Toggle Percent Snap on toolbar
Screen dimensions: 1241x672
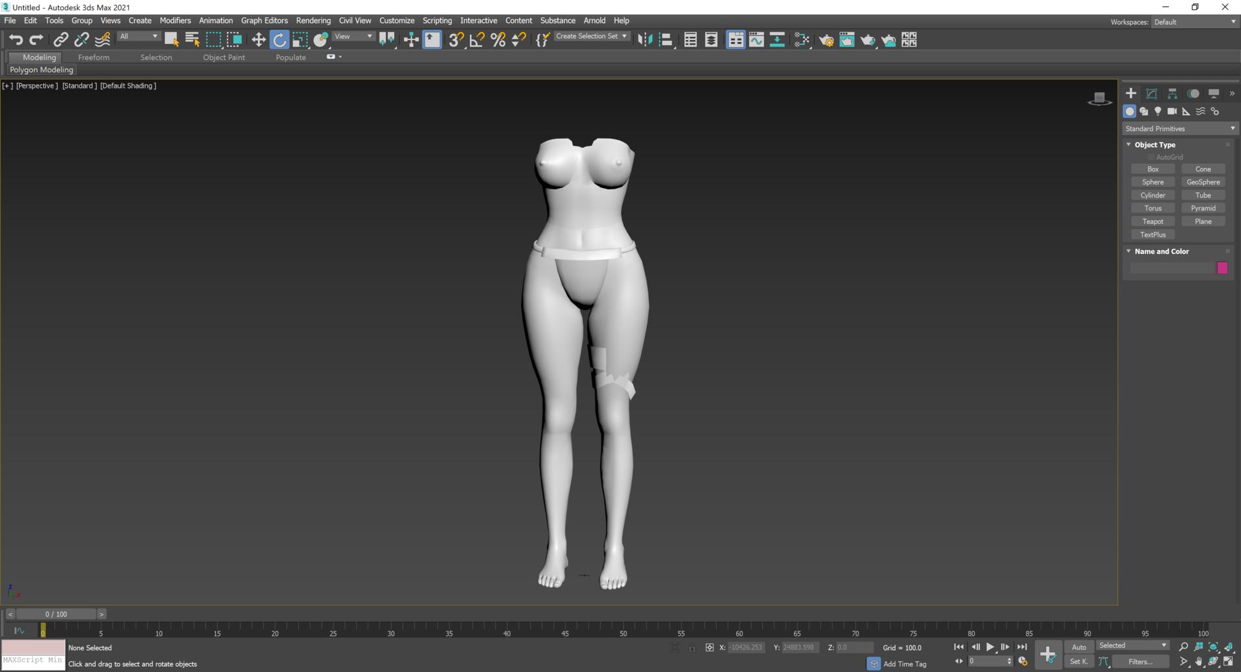498,40
